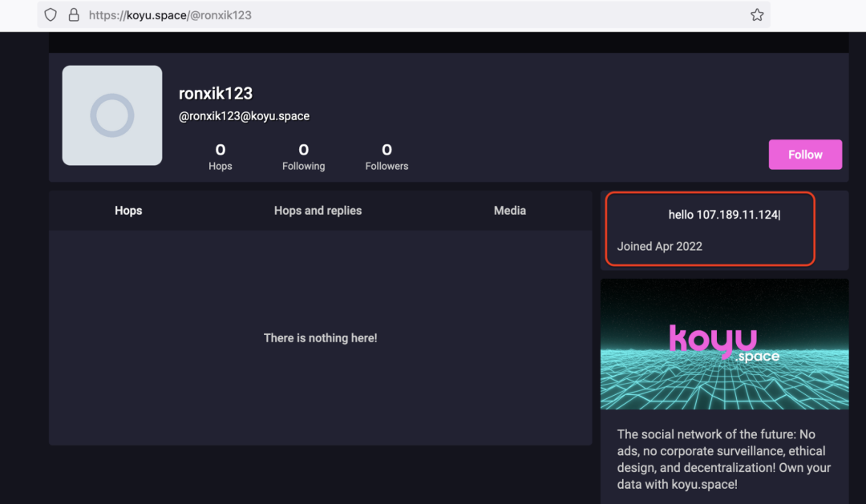Click the Joined Apr 2022 text

[x=659, y=246]
